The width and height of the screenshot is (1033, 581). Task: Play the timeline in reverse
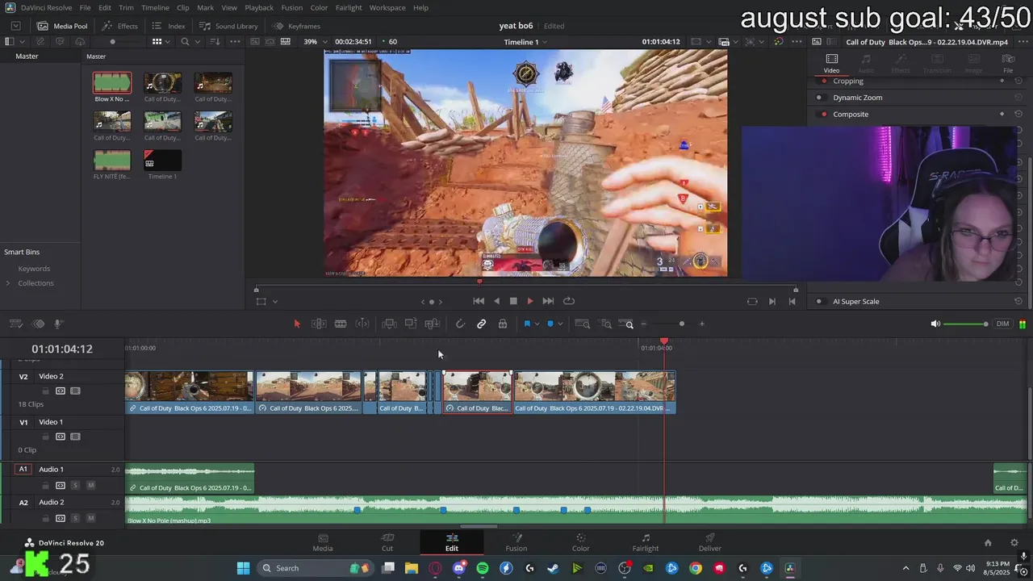click(496, 301)
